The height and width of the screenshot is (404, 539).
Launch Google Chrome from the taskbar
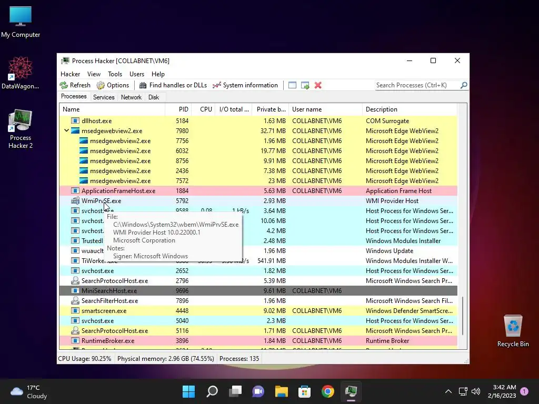click(327, 391)
